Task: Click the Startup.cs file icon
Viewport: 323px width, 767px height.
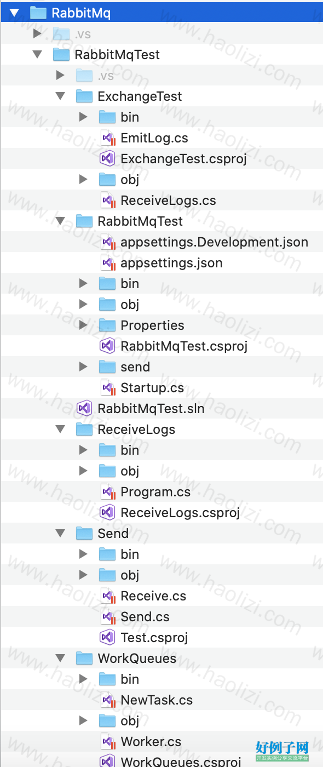Action: click(x=107, y=388)
